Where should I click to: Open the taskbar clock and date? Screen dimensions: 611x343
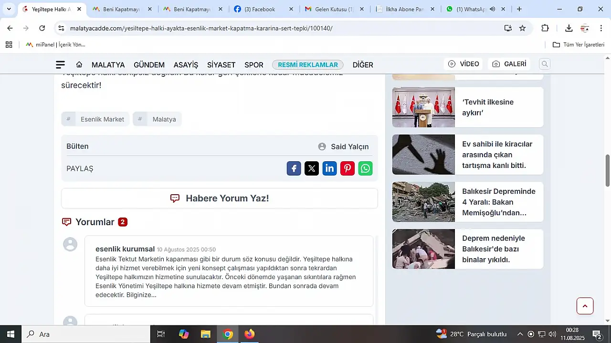click(573, 334)
